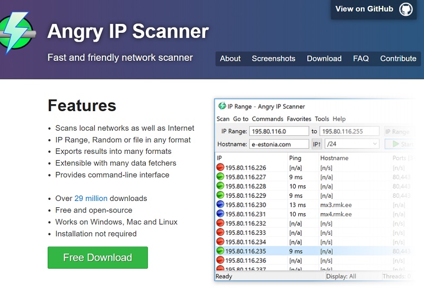Open the Tools menu
Screen dimensions: 424x293
(322, 119)
